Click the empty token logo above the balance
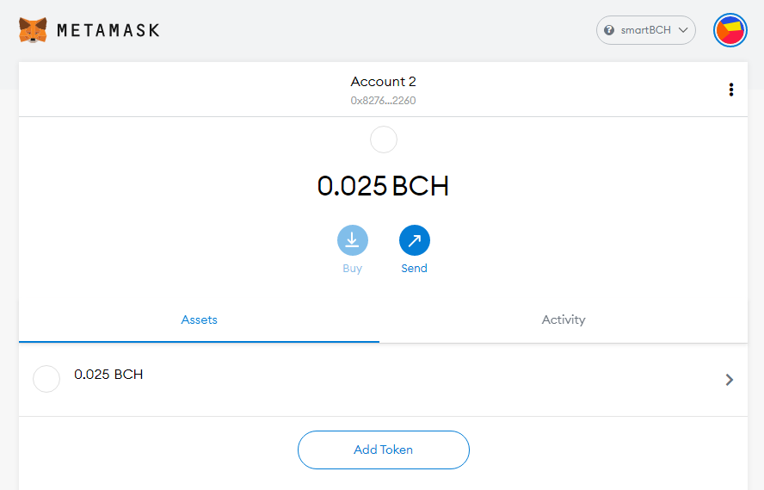Image resolution: width=764 pixels, height=490 pixels. 384,140
